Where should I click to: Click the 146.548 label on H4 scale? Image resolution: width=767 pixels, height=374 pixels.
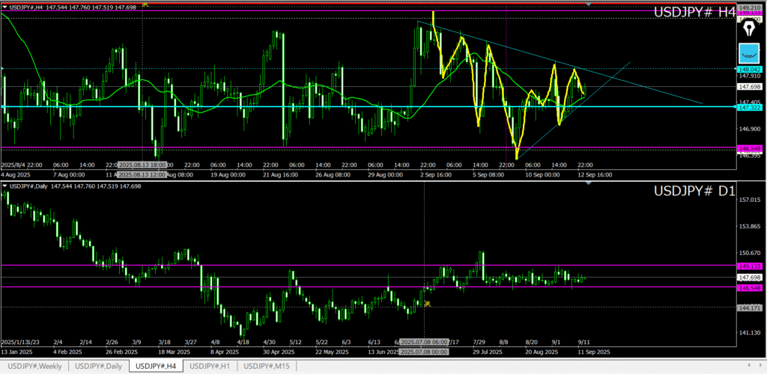[749, 147]
